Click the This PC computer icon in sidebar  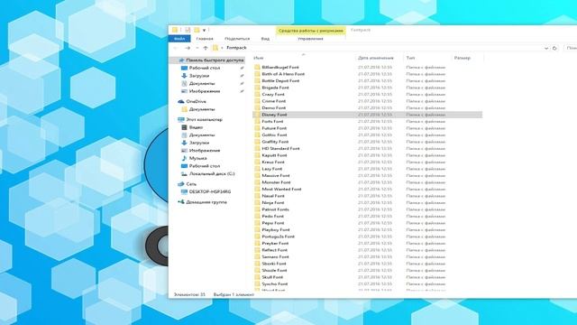181,119
